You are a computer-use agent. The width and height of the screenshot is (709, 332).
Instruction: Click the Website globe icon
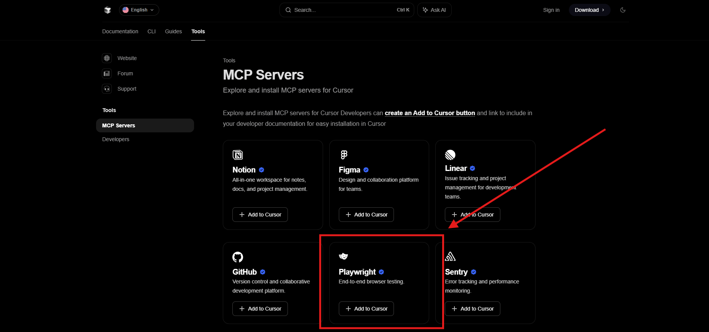pyautogui.click(x=107, y=58)
